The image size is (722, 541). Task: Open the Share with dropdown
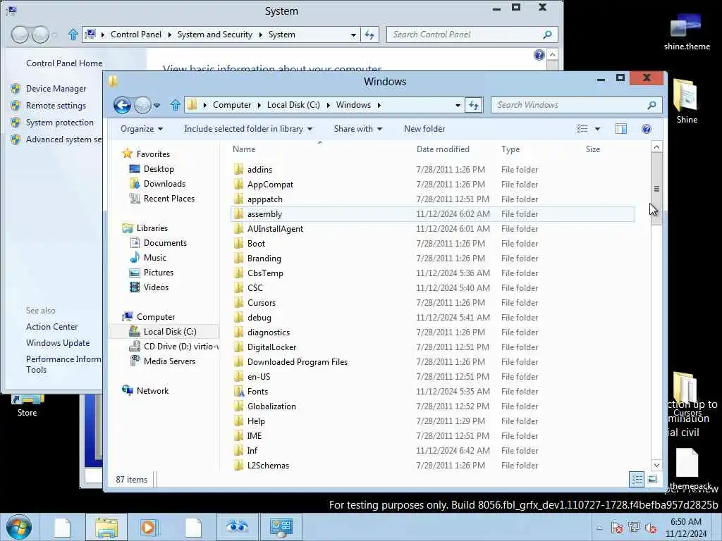[x=357, y=129]
